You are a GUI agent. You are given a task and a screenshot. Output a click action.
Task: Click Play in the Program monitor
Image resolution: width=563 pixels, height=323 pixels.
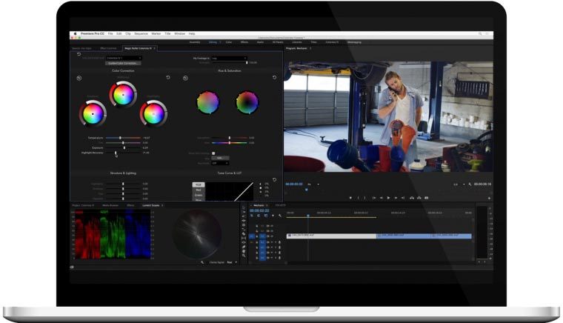[x=388, y=198]
